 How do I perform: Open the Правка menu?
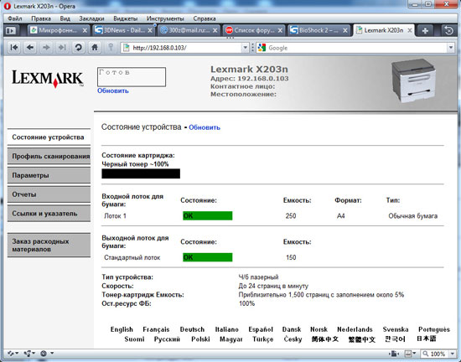41,18
